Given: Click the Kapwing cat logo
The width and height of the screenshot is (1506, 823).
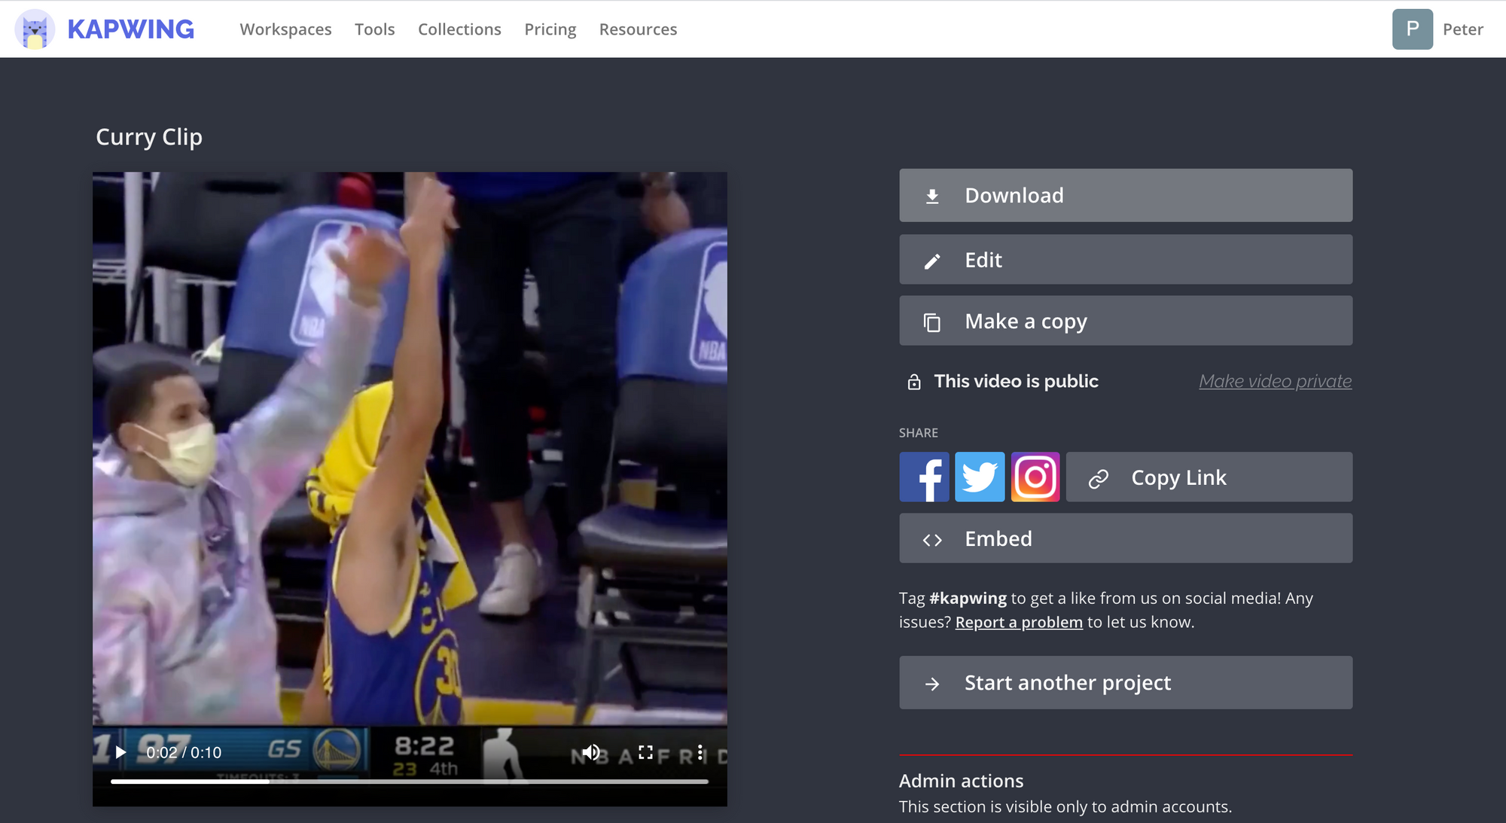Looking at the screenshot, I should (35, 29).
